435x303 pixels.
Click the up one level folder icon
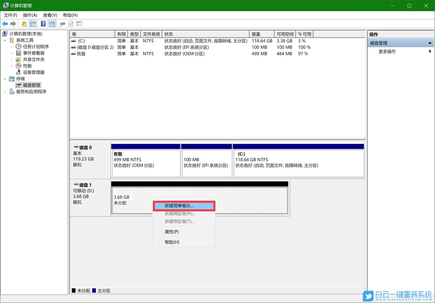coord(24,24)
